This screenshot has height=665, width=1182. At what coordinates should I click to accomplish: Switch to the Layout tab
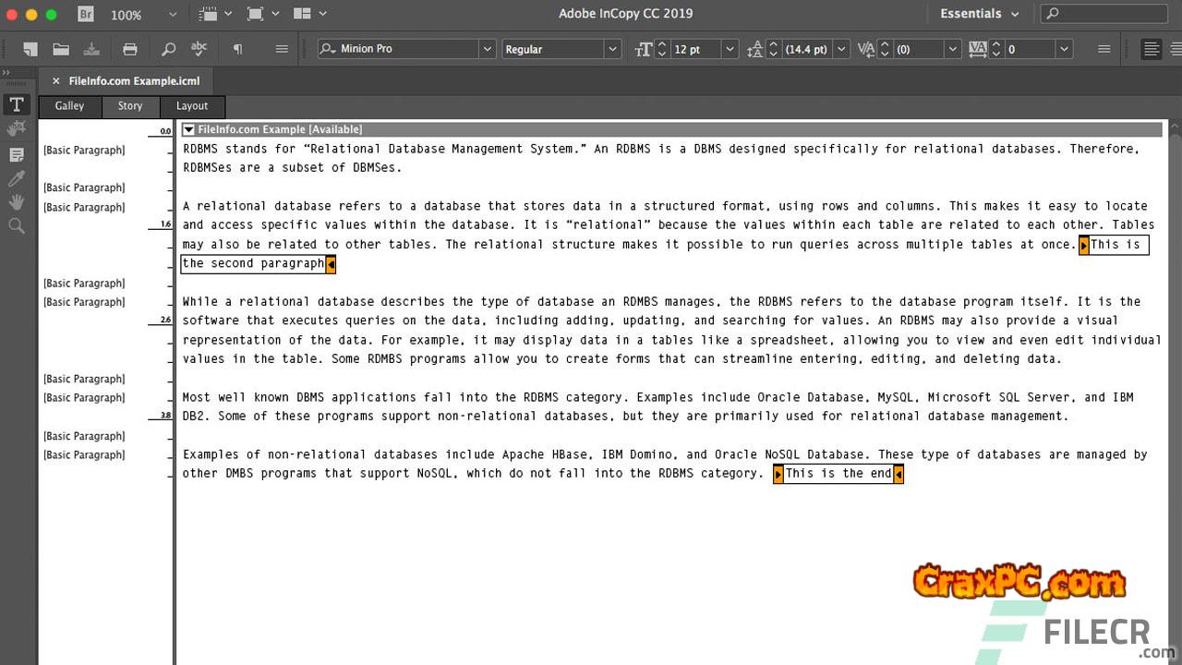(192, 106)
